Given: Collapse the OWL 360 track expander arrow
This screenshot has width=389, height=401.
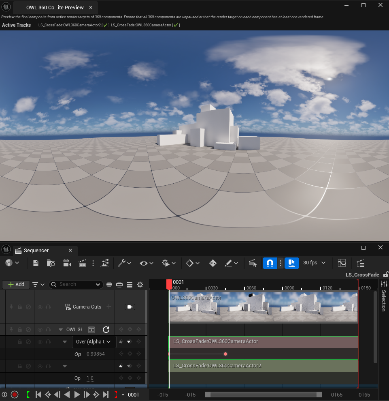Looking at the screenshot, I should [61, 330].
